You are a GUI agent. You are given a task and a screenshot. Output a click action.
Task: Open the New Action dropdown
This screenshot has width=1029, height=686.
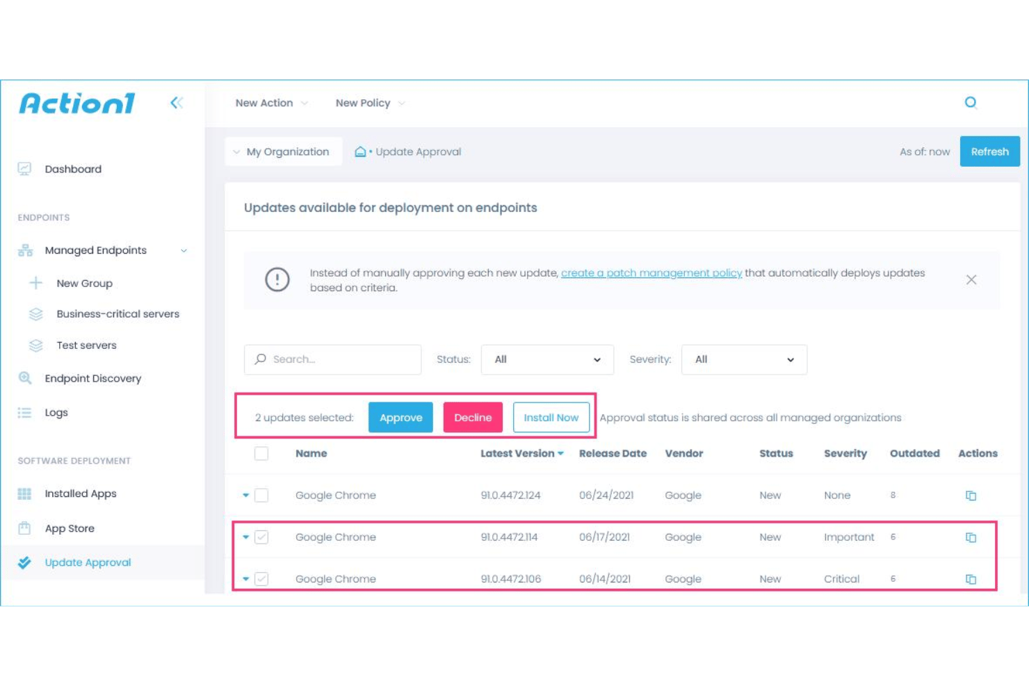click(x=272, y=103)
